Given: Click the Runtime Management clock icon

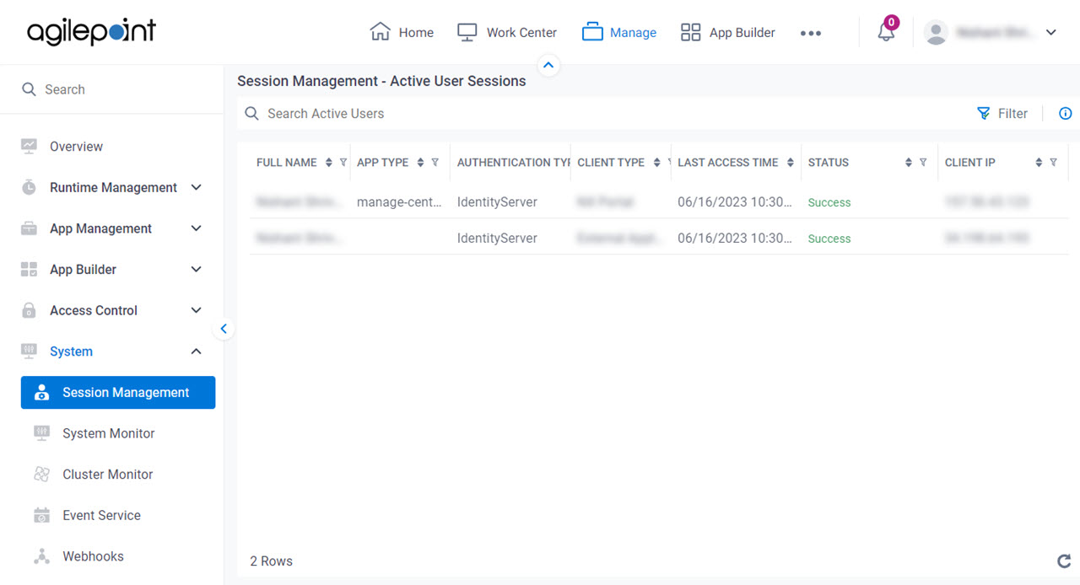Looking at the screenshot, I should (29, 187).
